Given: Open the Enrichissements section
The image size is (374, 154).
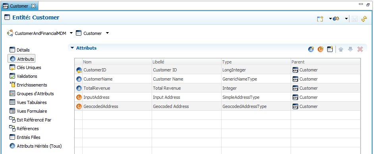Looking at the screenshot, I should click(32, 85).
